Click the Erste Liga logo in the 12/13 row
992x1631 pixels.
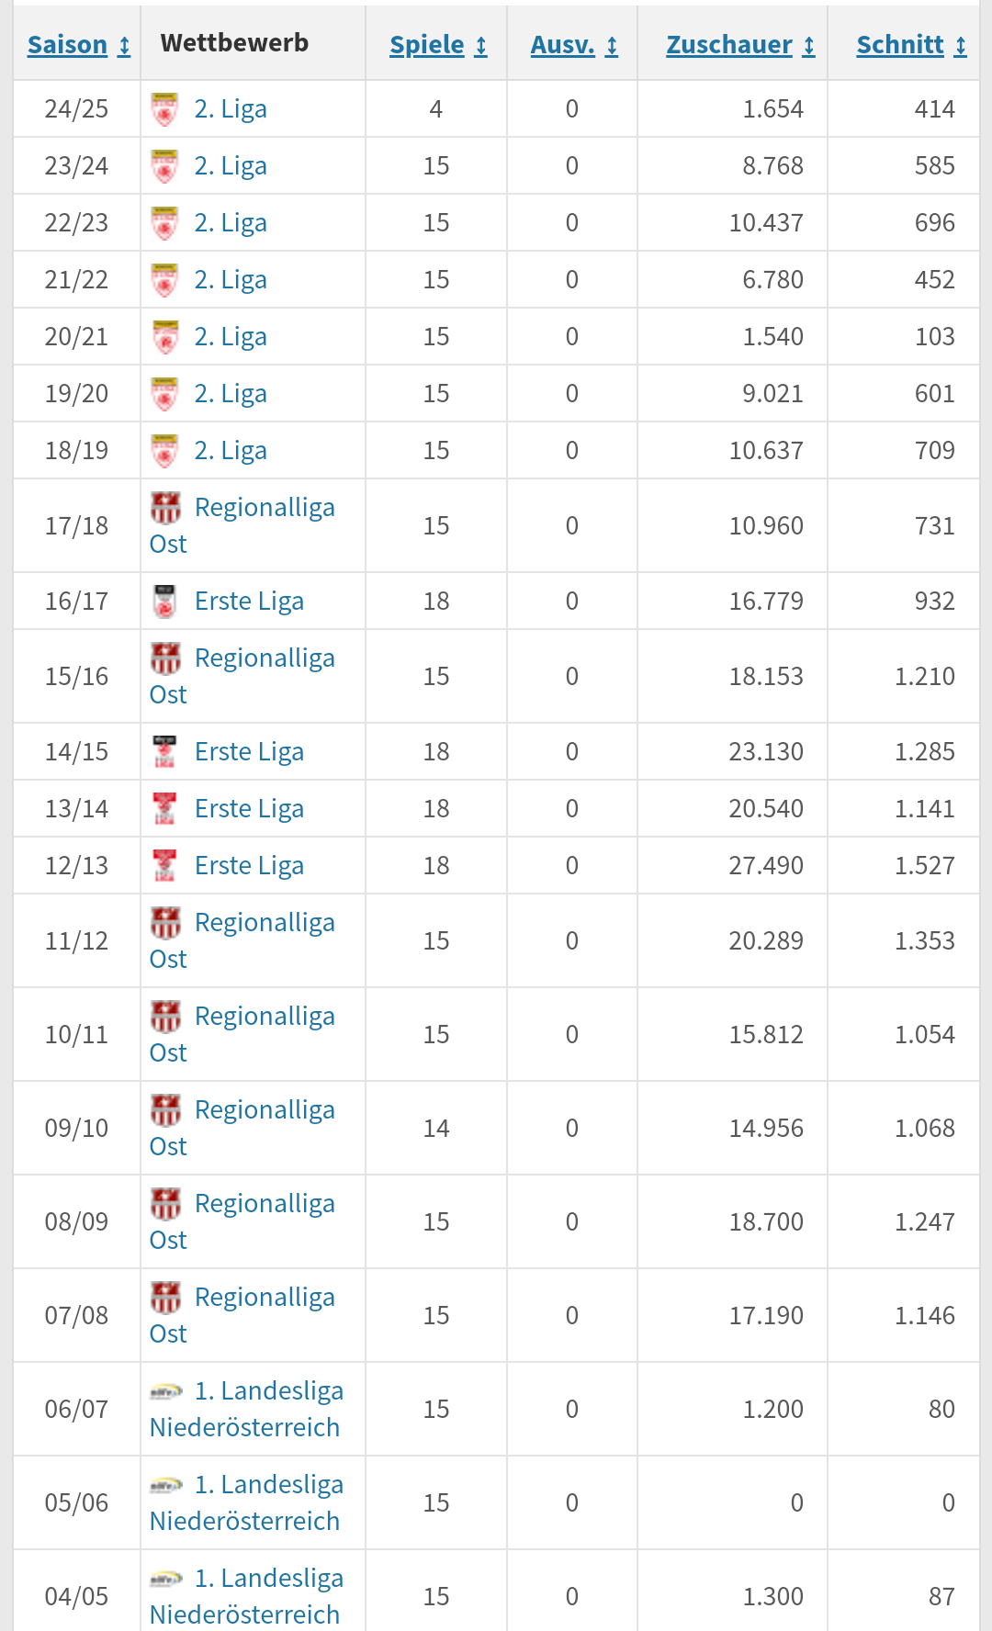tap(165, 866)
